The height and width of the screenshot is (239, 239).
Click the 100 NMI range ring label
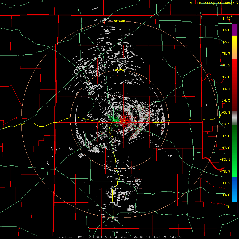119,21
